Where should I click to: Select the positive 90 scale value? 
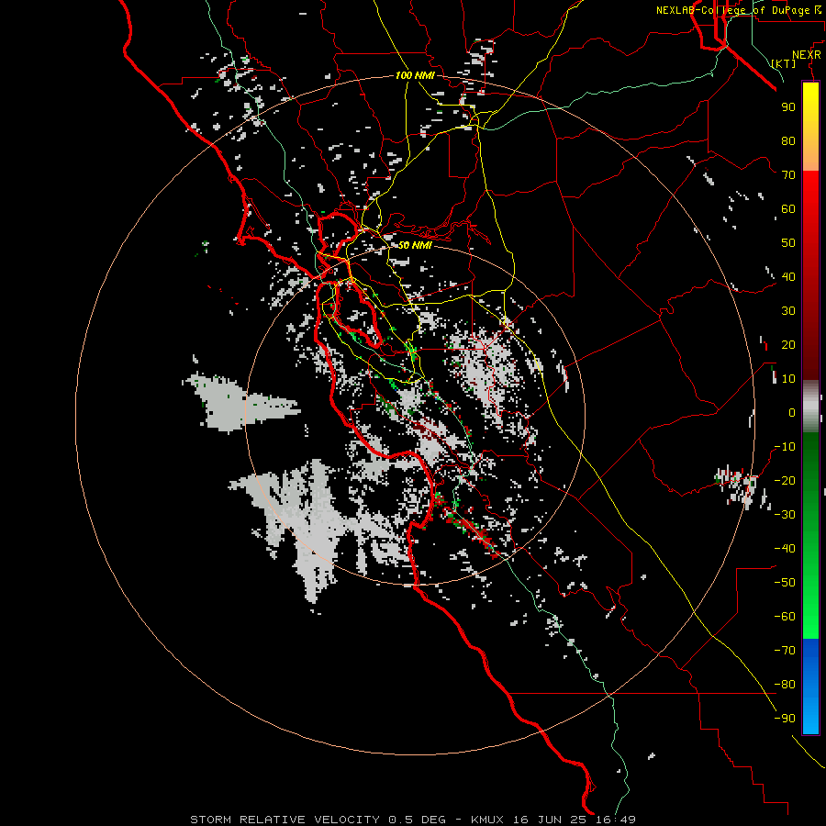tap(788, 107)
